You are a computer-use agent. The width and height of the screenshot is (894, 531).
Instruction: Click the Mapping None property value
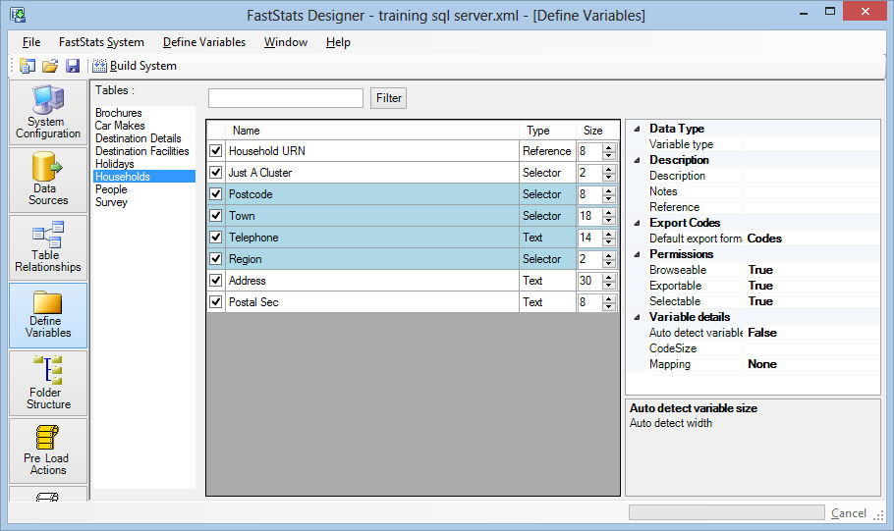tap(762, 364)
